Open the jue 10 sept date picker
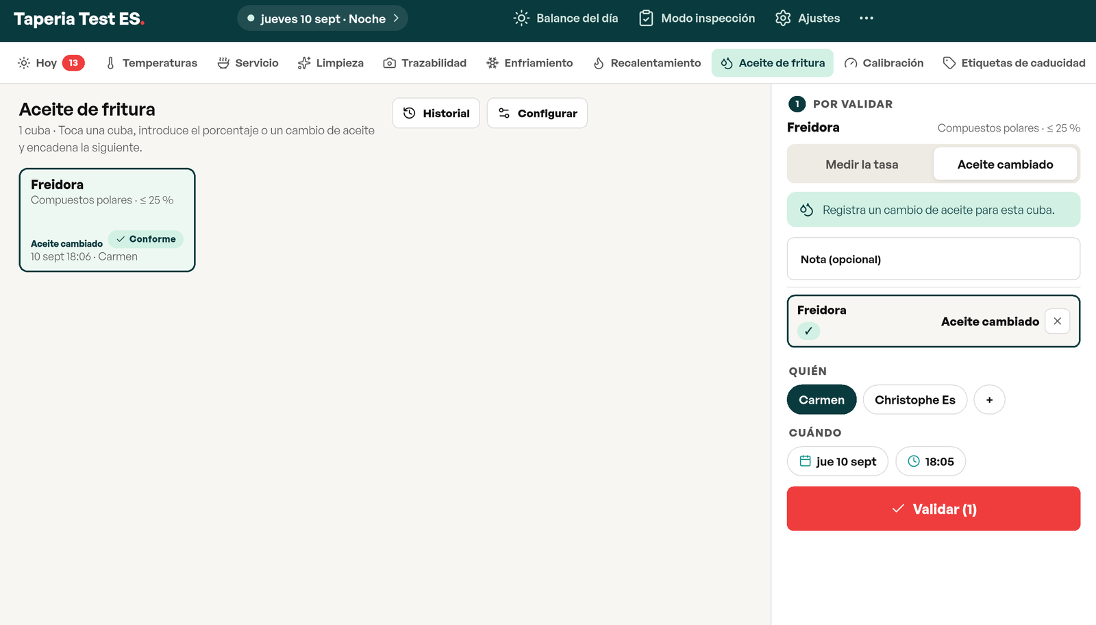 (x=837, y=461)
